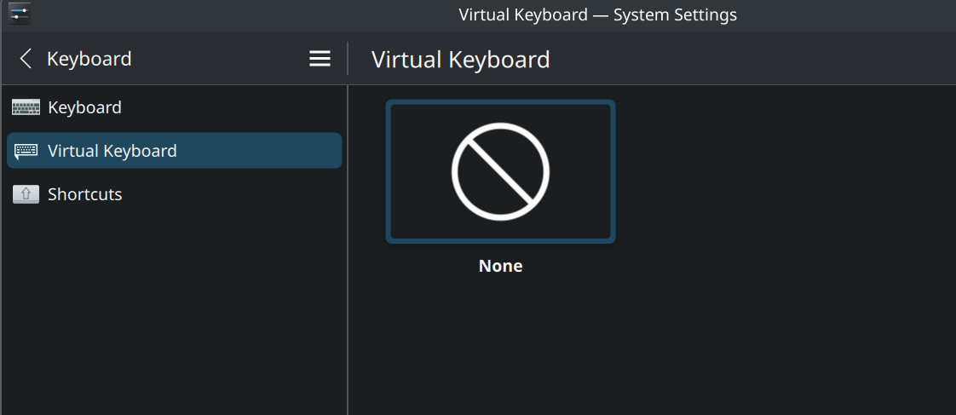Open the hamburger menu in the sidebar header
Screen dimensions: 956x415
(x=320, y=59)
